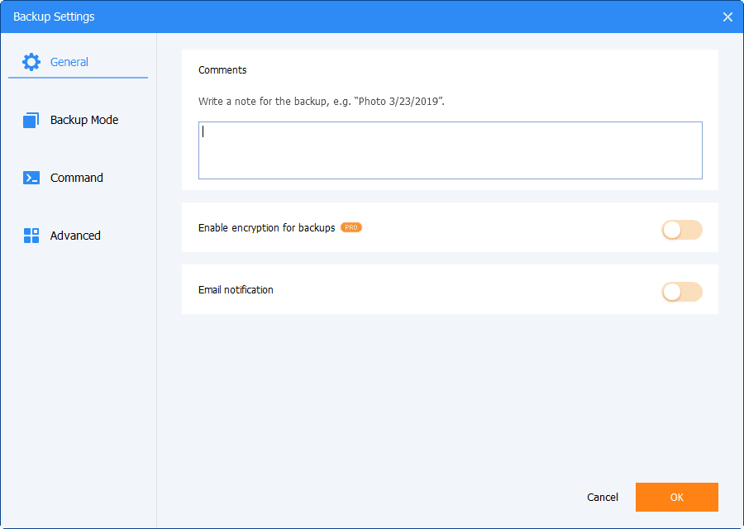Image resolution: width=744 pixels, height=529 pixels.
Task: Click the 'Email notification' label text
Action: (x=236, y=290)
